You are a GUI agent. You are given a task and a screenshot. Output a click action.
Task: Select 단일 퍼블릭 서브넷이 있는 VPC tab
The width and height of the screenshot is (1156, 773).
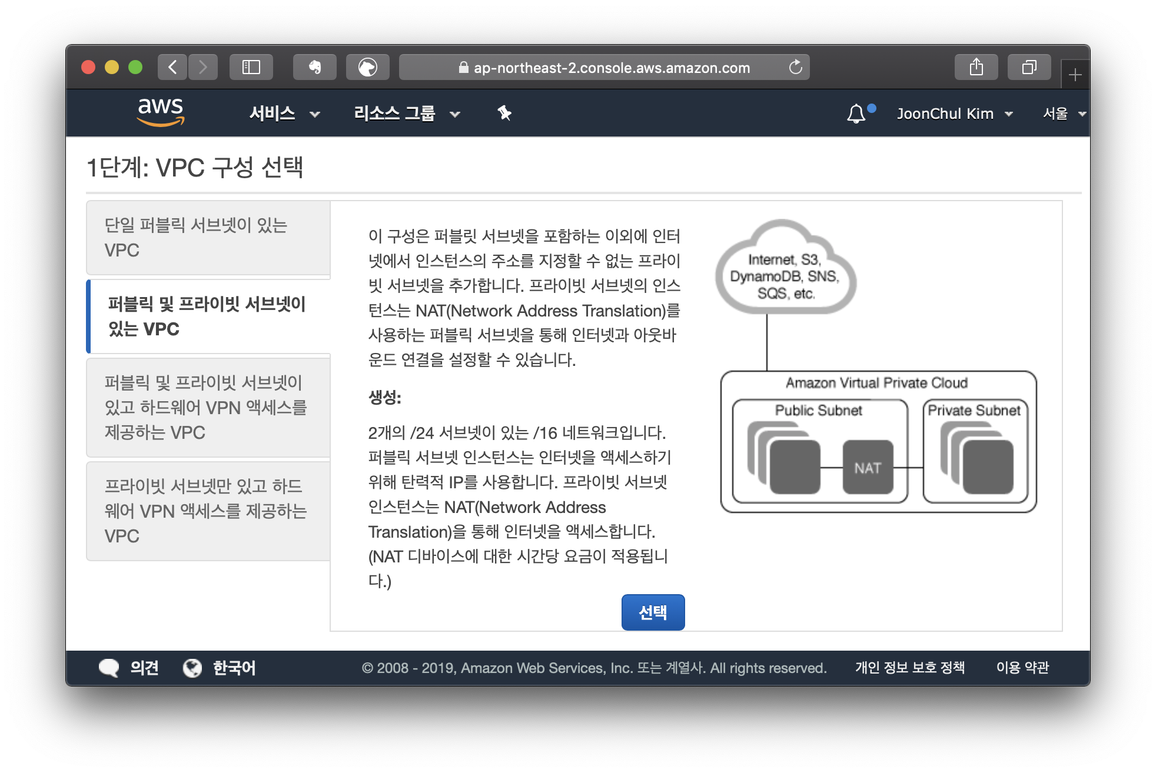coord(208,238)
